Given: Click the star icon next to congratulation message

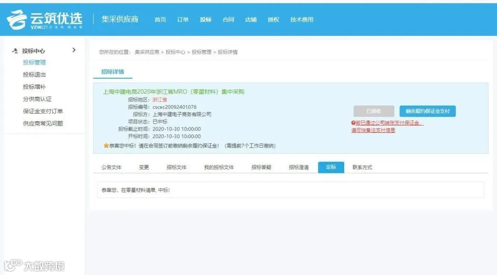Looking at the screenshot, I should (106, 146).
